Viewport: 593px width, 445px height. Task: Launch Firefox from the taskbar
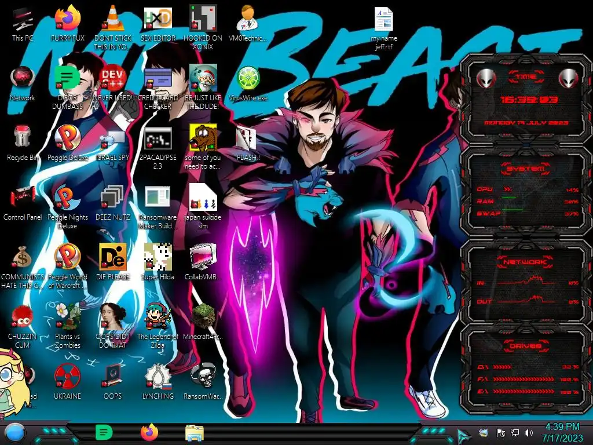tap(149, 432)
